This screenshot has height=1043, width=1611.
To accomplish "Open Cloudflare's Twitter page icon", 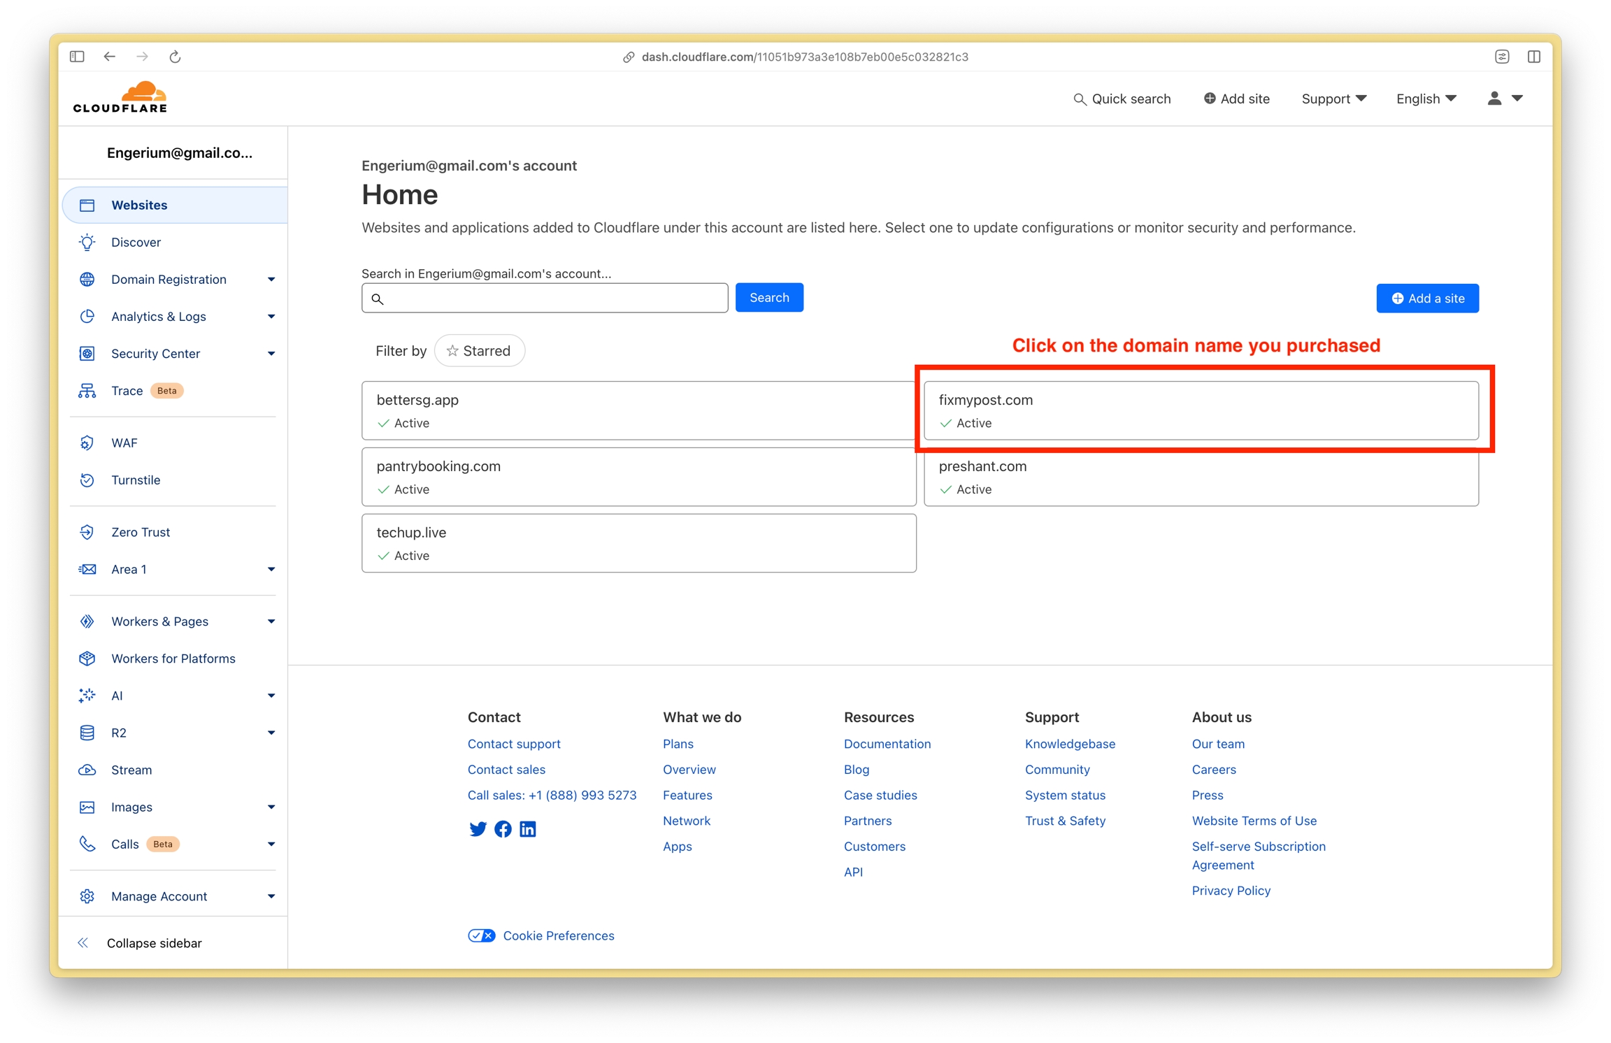I will point(478,828).
